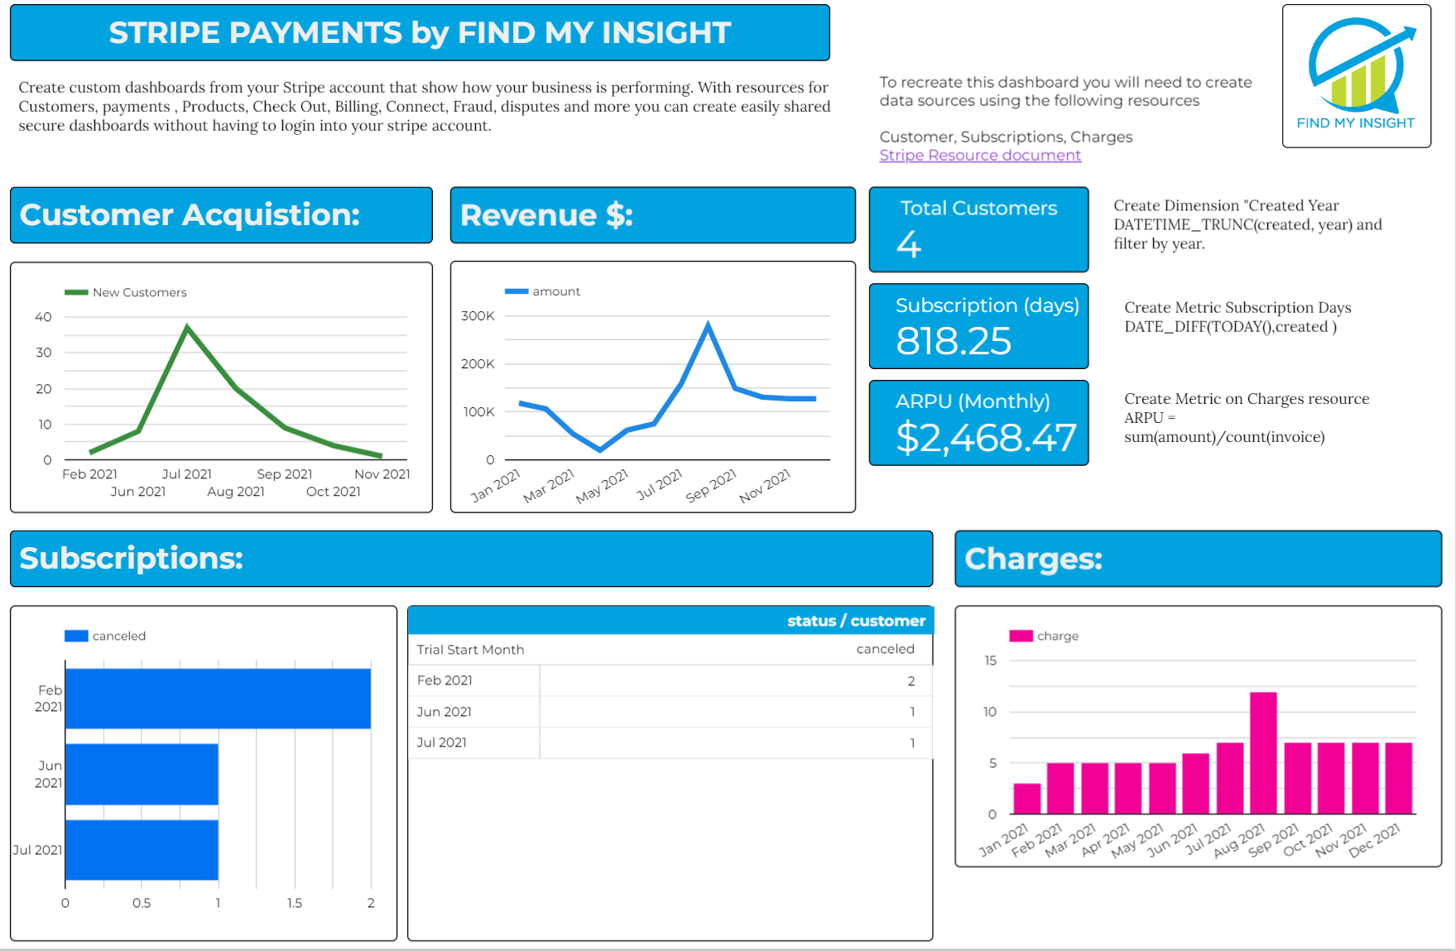Viewport: 1456px width, 951px height.
Task: Select the Feb 2021 table row
Action: pyautogui.click(x=670, y=680)
